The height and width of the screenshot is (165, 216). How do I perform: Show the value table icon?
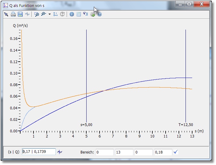point(79,14)
